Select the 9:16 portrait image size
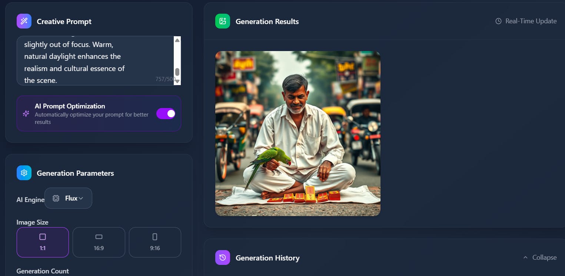This screenshot has height=276, width=565. coord(155,242)
